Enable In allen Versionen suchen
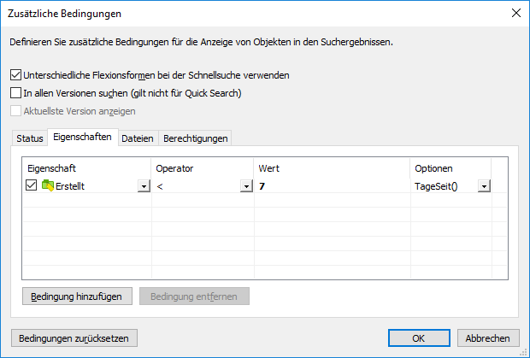Image resolution: width=530 pixels, height=358 pixels. tap(15, 93)
